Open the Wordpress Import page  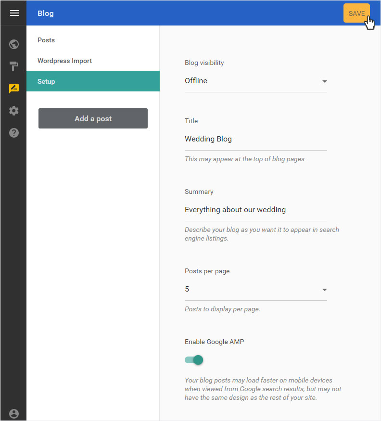64,61
